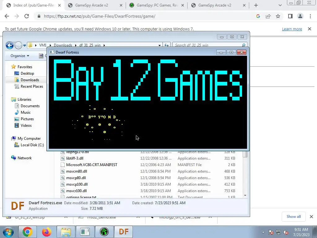Switch to GameSpy: PC Games tab
Viewport: 317px width, 238px height.
point(157,5)
